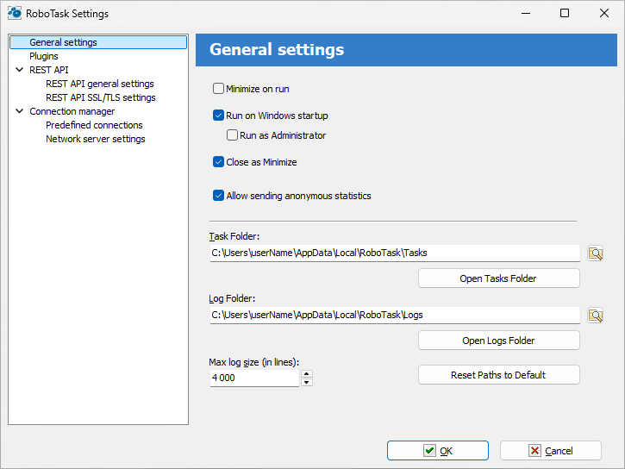625x469 pixels.
Task: Open REST API SSL/TLS settings
Action: coord(101,97)
